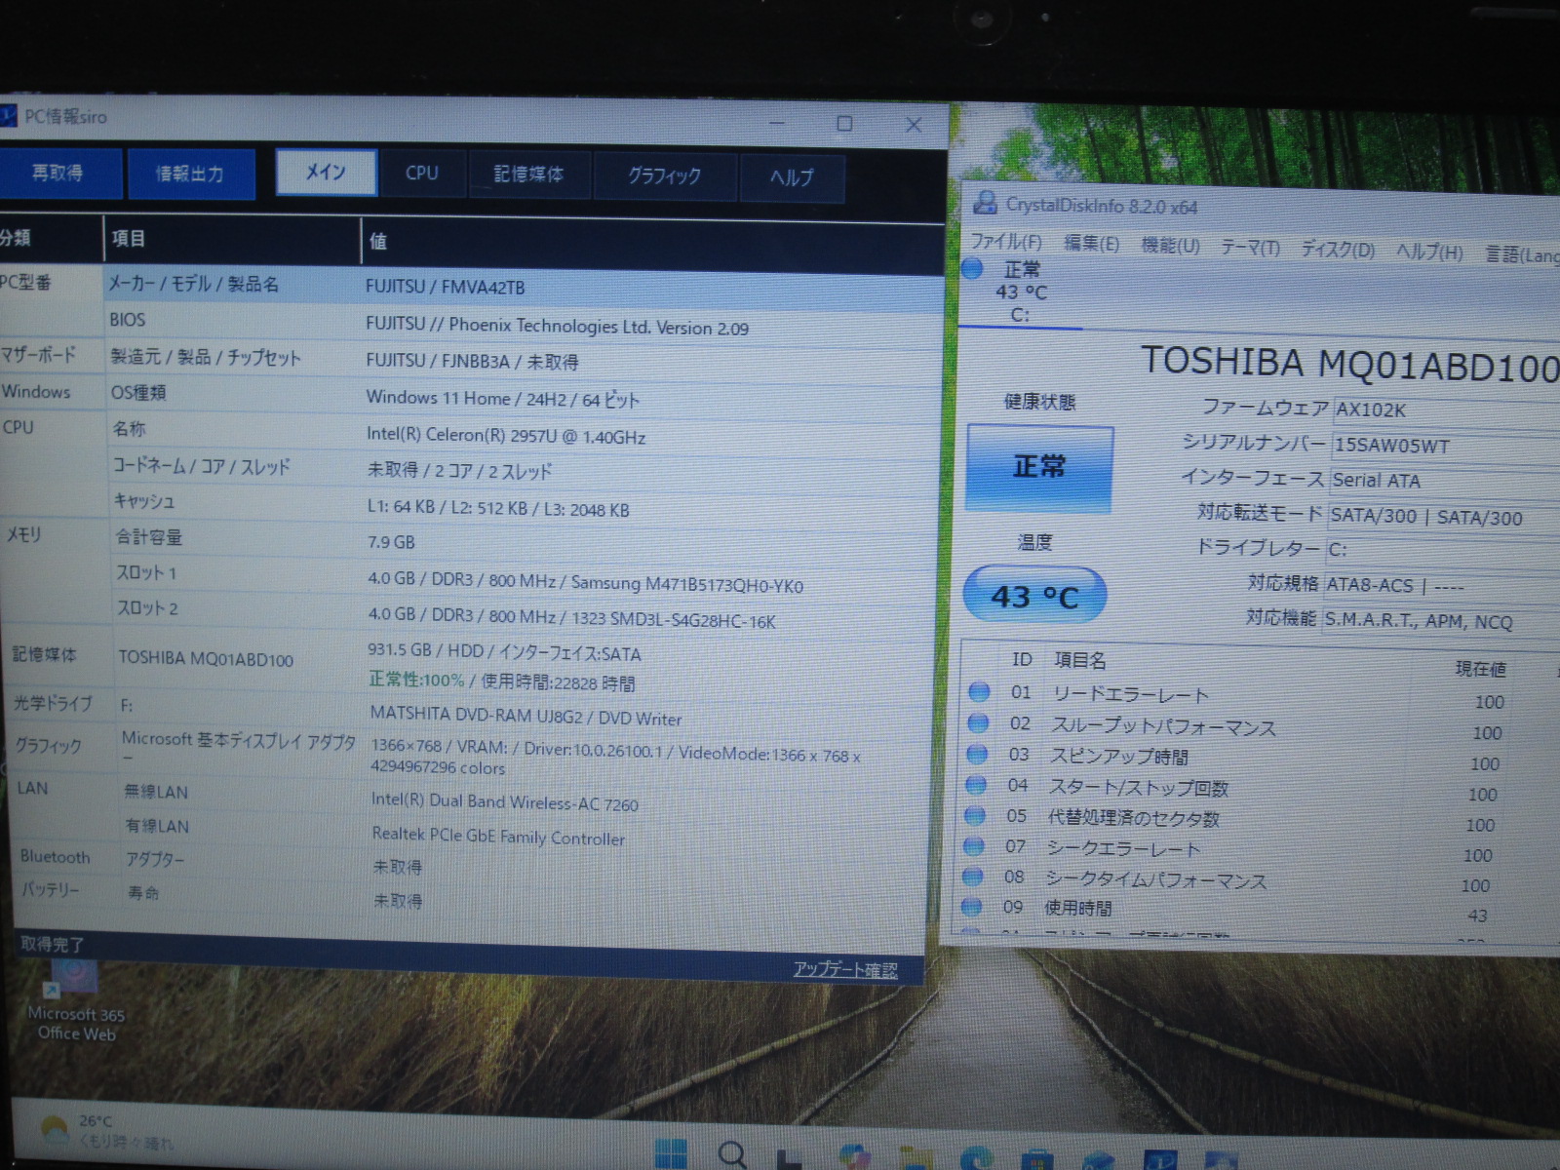Click the MATSHITA DVD-RAM UJ8G2 value
This screenshot has width=1560, height=1170.
(526, 717)
